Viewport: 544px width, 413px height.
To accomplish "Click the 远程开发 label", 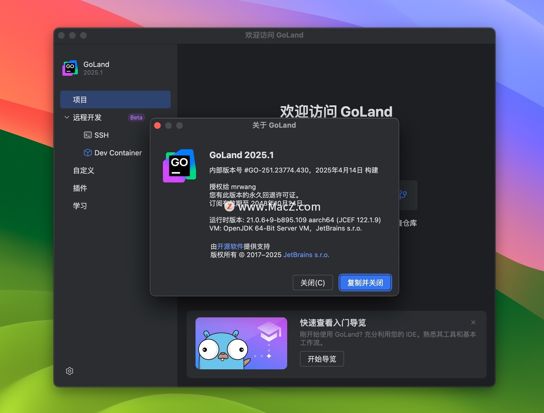I will click(x=87, y=117).
